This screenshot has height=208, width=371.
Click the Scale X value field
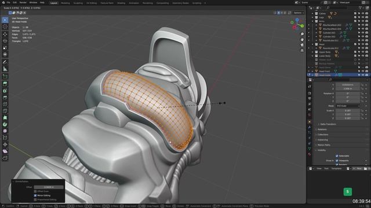pyautogui.click(x=348, y=110)
